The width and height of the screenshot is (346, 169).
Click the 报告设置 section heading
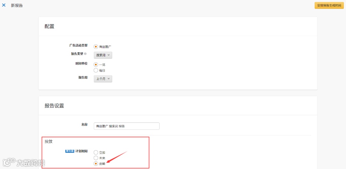click(54, 106)
